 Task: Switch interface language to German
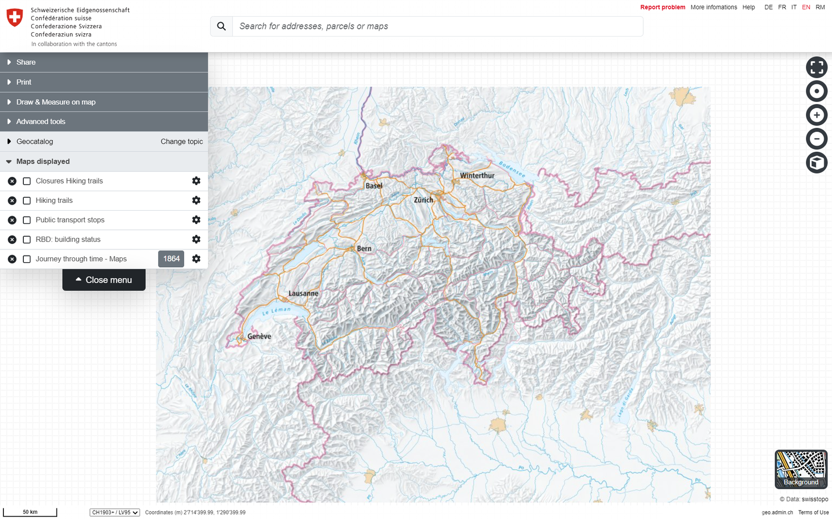click(768, 7)
